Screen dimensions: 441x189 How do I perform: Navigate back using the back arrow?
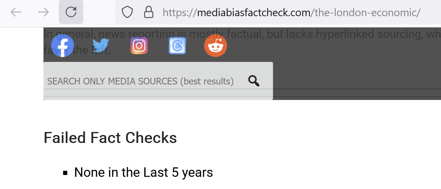pyautogui.click(x=16, y=12)
